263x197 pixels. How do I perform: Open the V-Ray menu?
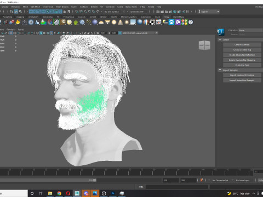(x=142, y=7)
